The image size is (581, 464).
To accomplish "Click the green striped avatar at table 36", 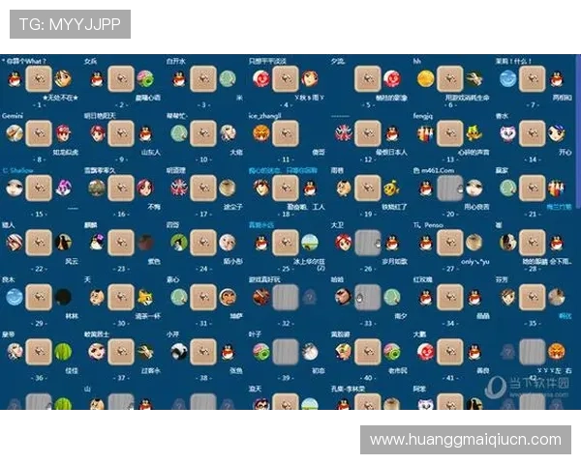I will pyautogui.click(x=63, y=352).
